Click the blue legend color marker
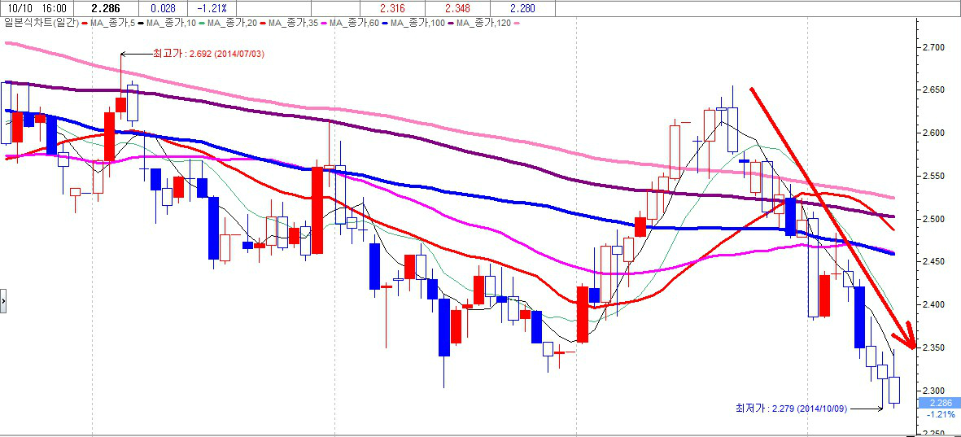Screen dimensions: 961x437 click(x=384, y=24)
